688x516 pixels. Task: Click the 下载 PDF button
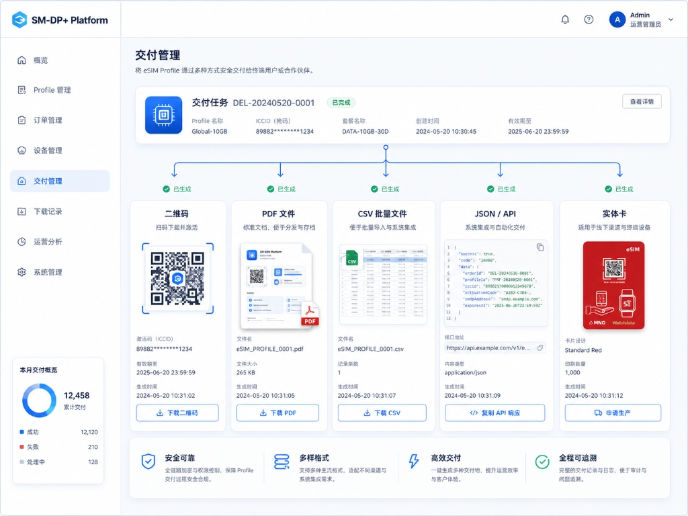pos(277,413)
